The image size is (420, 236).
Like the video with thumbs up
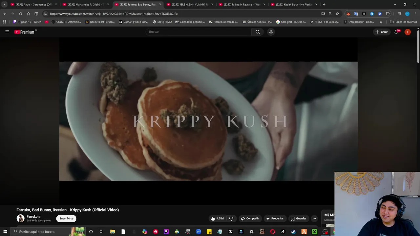pos(217,219)
